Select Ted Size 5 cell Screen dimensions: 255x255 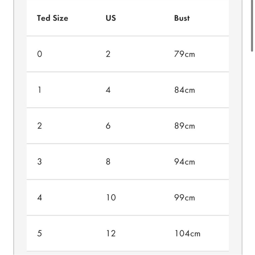click(40, 234)
